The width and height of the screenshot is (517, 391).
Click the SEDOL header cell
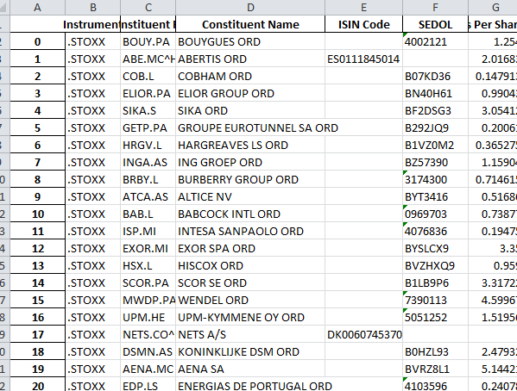[x=435, y=24]
